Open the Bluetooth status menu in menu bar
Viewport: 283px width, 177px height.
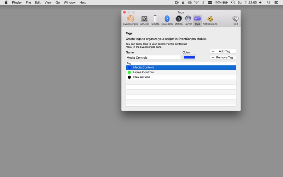point(203,2)
